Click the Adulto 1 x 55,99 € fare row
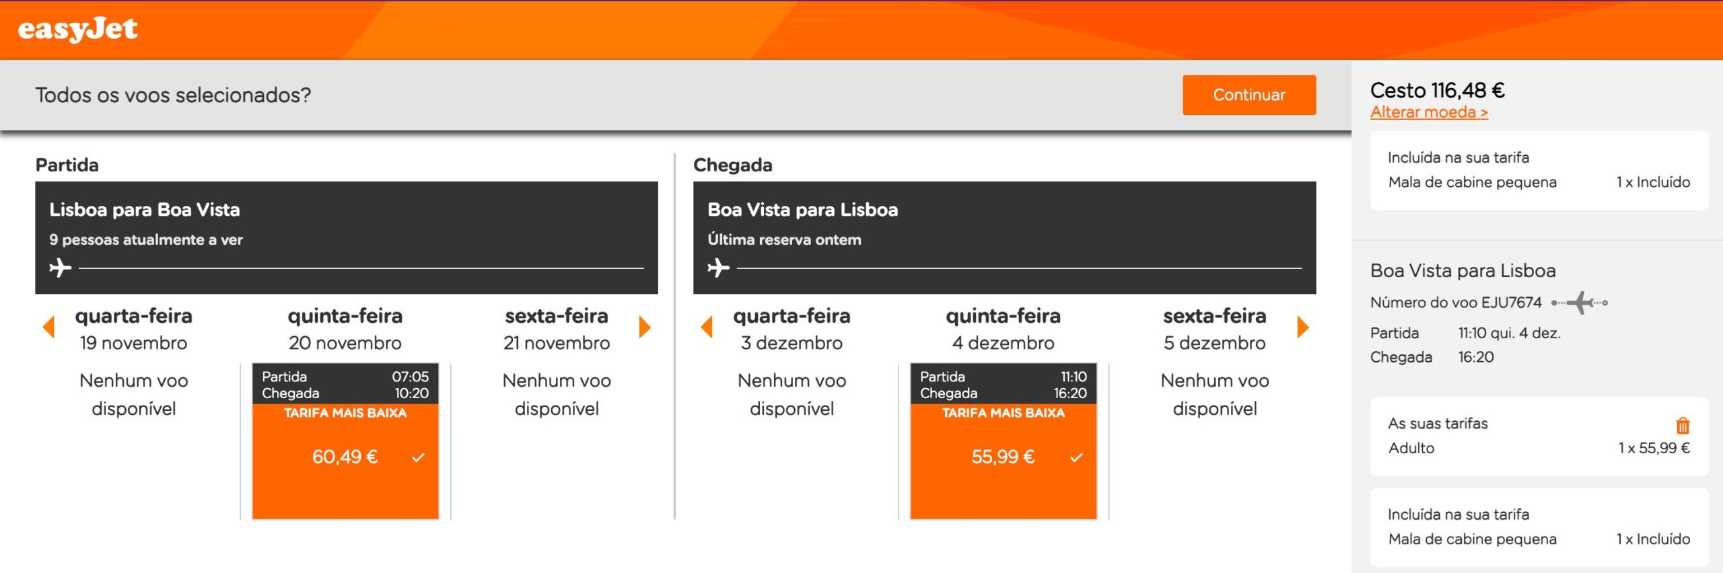Image resolution: width=1723 pixels, height=573 pixels. pos(1539,448)
